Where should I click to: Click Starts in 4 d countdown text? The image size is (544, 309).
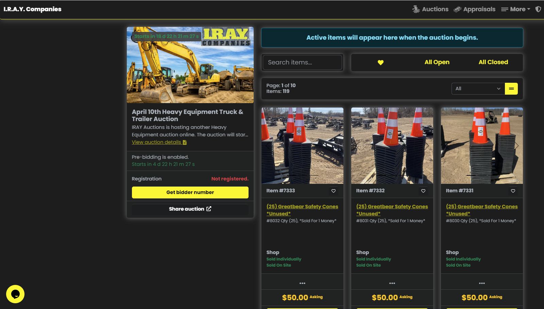tap(163, 164)
